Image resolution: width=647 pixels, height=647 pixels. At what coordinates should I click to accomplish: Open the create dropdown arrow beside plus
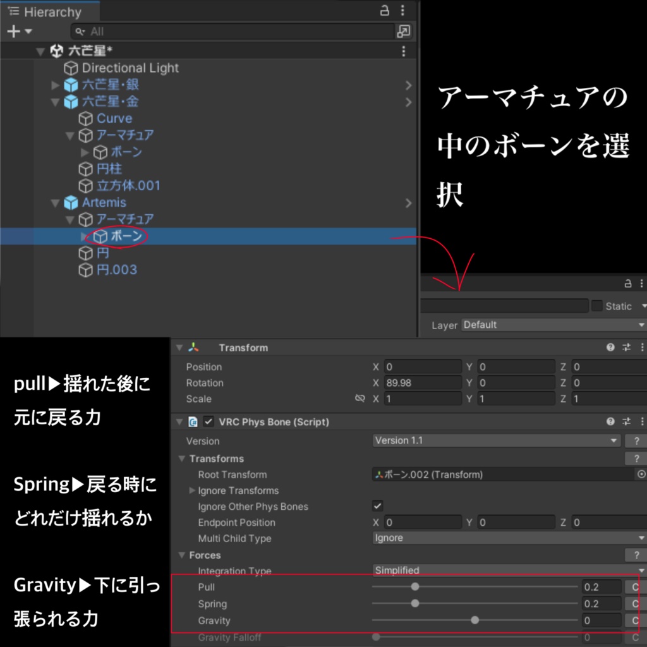[28, 32]
